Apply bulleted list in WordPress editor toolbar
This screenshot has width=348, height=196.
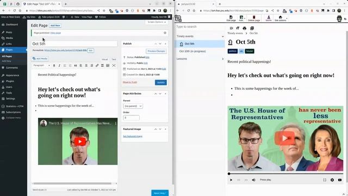(x=65, y=65)
